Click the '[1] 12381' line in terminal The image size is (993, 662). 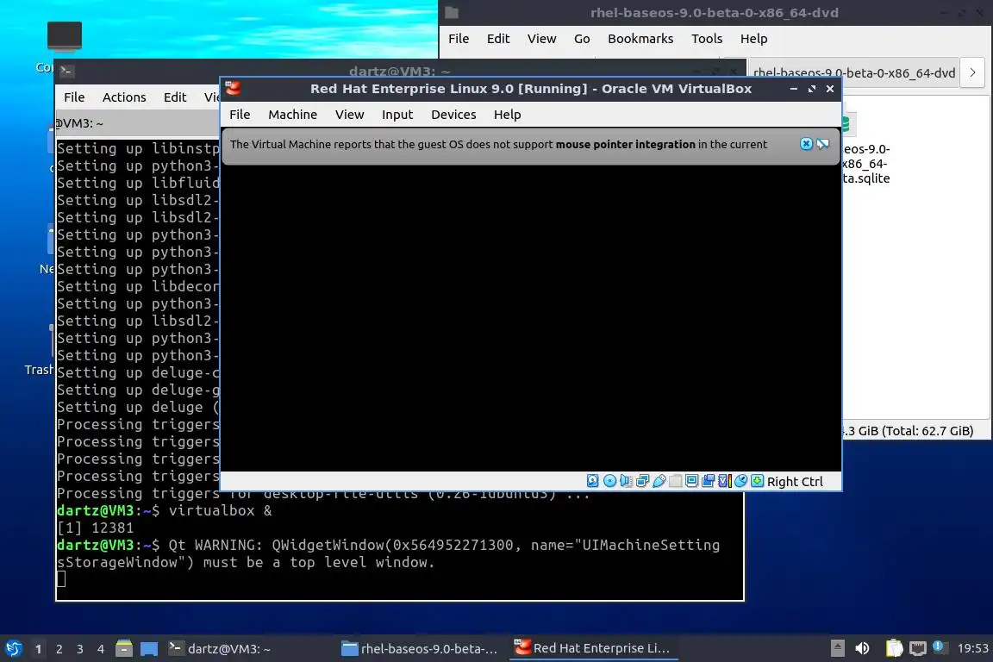coord(95,528)
